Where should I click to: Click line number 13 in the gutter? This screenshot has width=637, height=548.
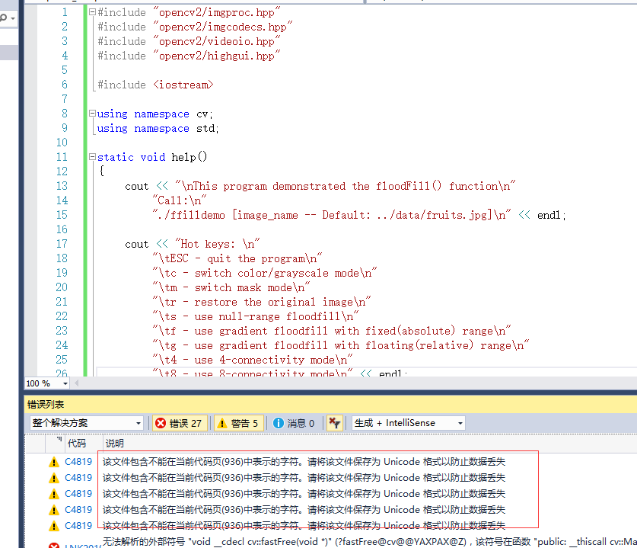(x=62, y=186)
